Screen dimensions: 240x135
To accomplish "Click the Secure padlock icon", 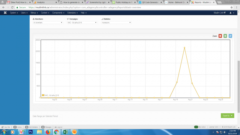I will point(17,7).
